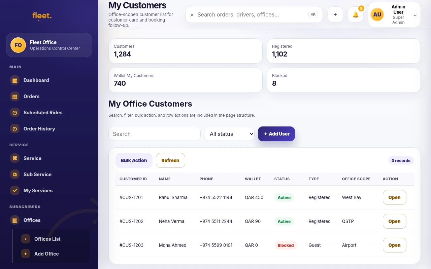Open Order History menu item
The image size is (431, 269).
49,129
